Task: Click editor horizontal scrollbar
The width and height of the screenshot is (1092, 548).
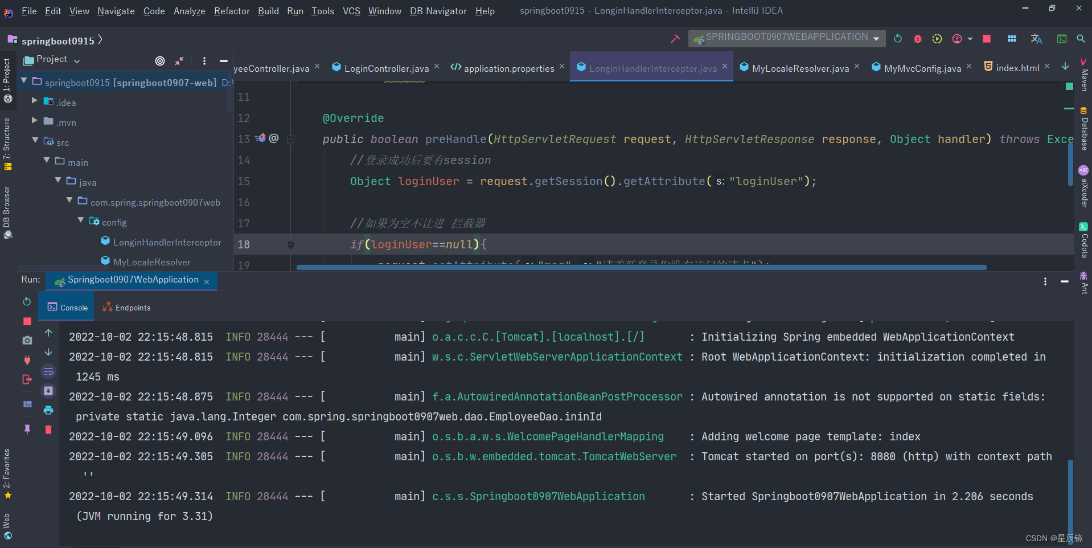Action: pyautogui.click(x=641, y=267)
